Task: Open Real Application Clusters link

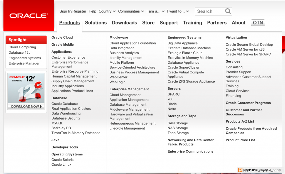Action: pos(71,109)
